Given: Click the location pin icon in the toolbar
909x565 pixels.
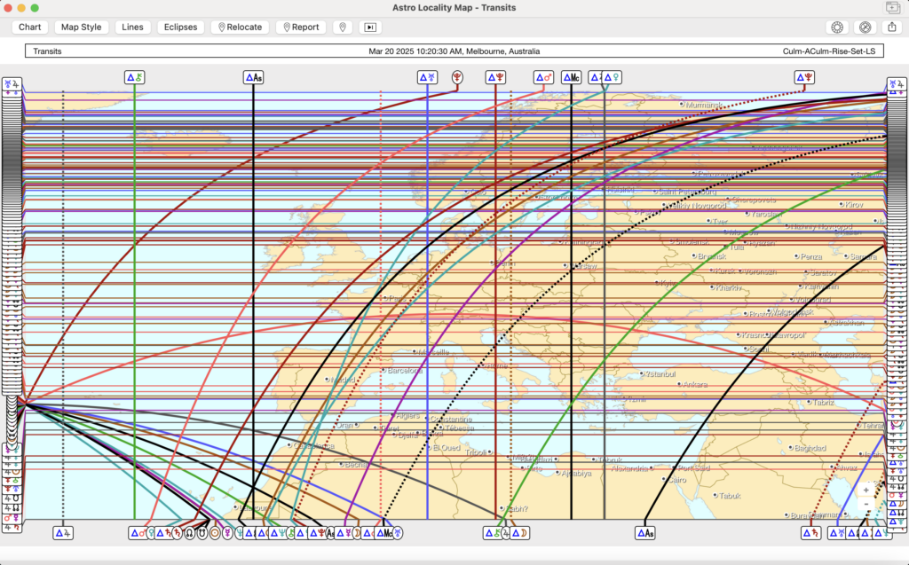Looking at the screenshot, I should pos(342,27).
